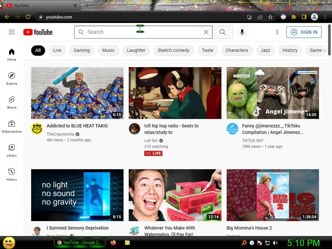Select the Live filter chip
Viewport: 332px width, 249px height.
57,50
